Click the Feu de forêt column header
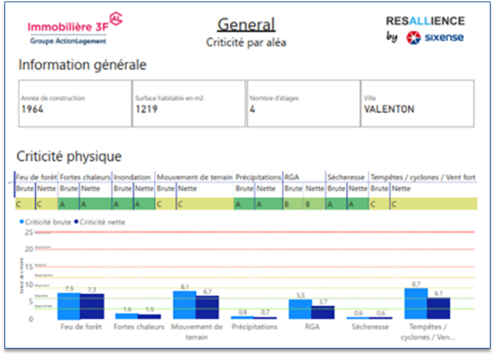Image resolution: width=495 pixels, height=356 pixels. pyautogui.click(x=36, y=178)
